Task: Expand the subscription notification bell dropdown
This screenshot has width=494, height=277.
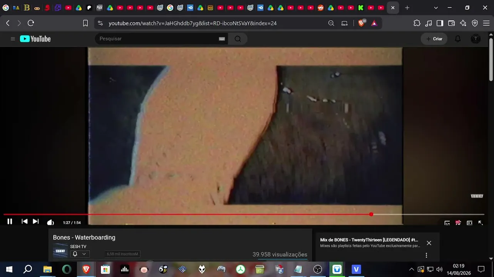Action: click(x=80, y=254)
